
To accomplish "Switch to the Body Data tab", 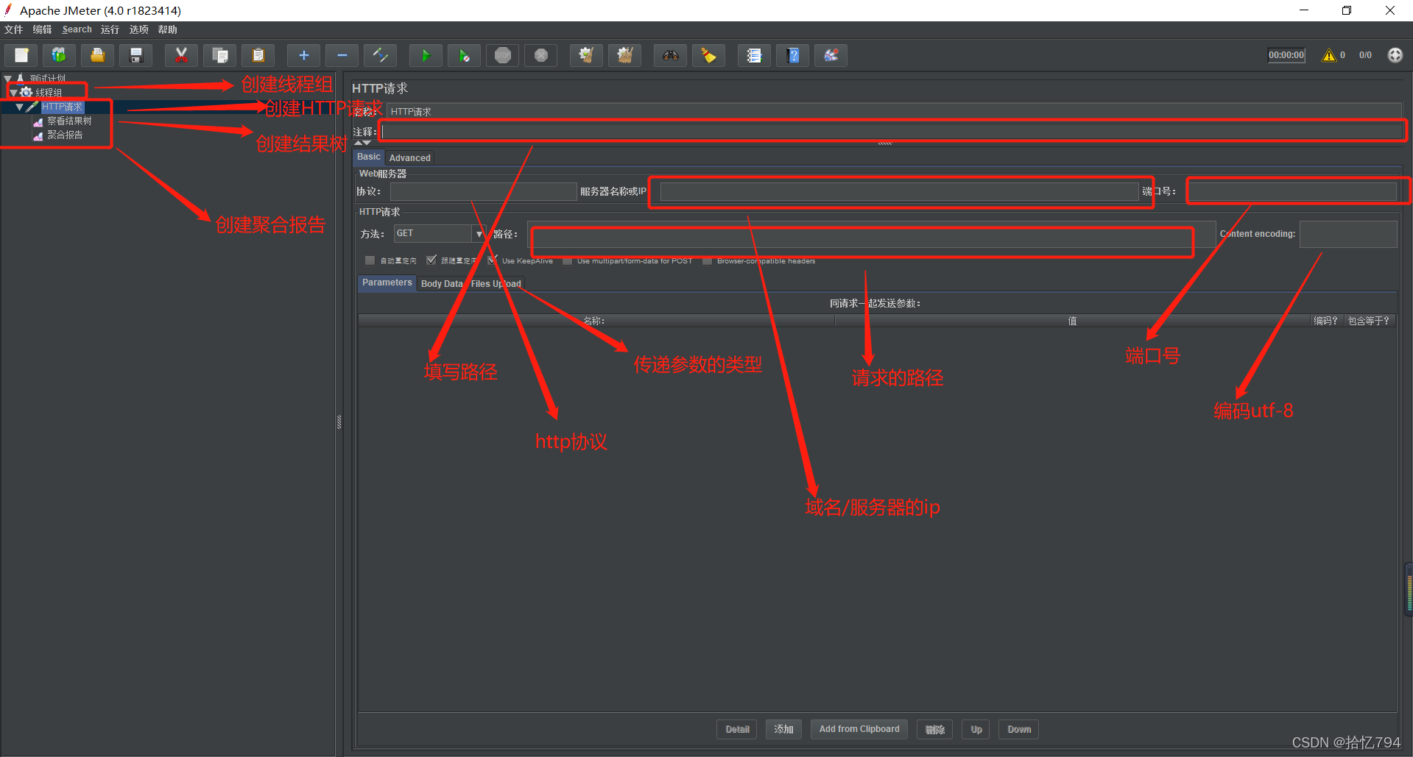I will coord(442,283).
